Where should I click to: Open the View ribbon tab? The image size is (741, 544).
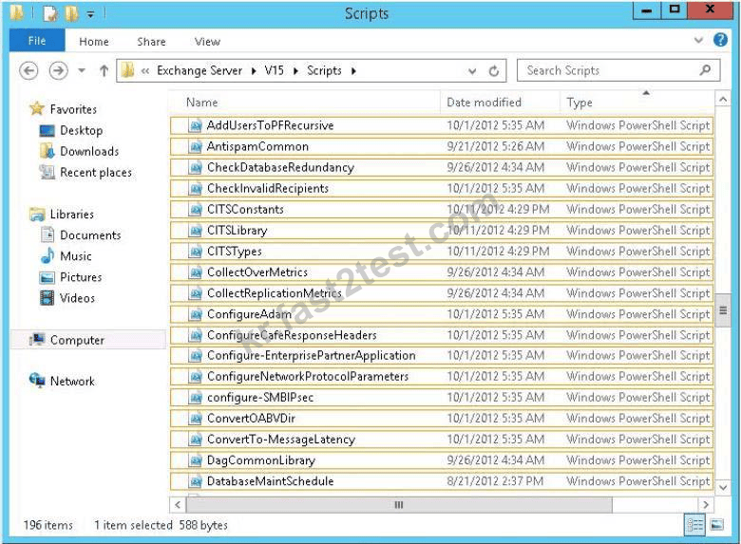click(x=207, y=42)
